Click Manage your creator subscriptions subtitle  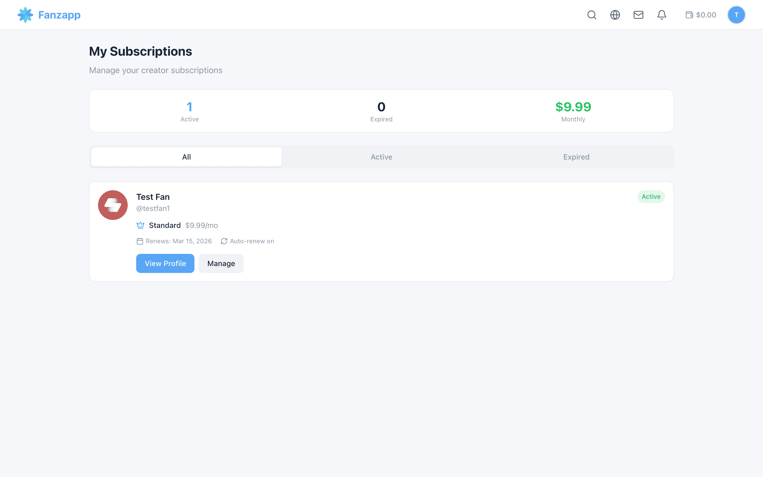tap(156, 70)
